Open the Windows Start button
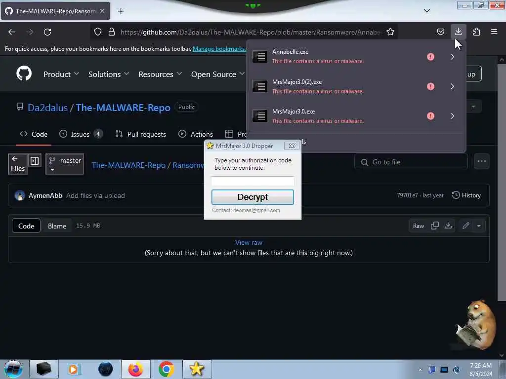 point(13,369)
